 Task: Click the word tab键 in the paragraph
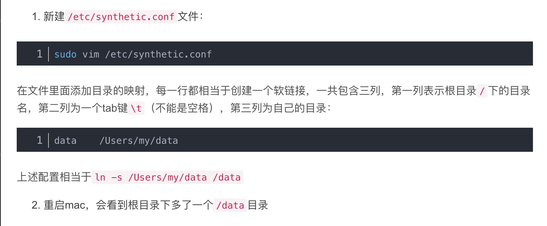115,108
